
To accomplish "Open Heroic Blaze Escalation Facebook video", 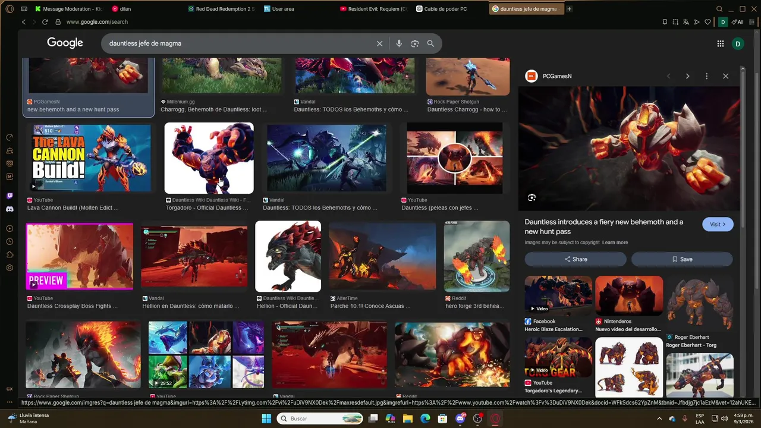I will 558,295.
